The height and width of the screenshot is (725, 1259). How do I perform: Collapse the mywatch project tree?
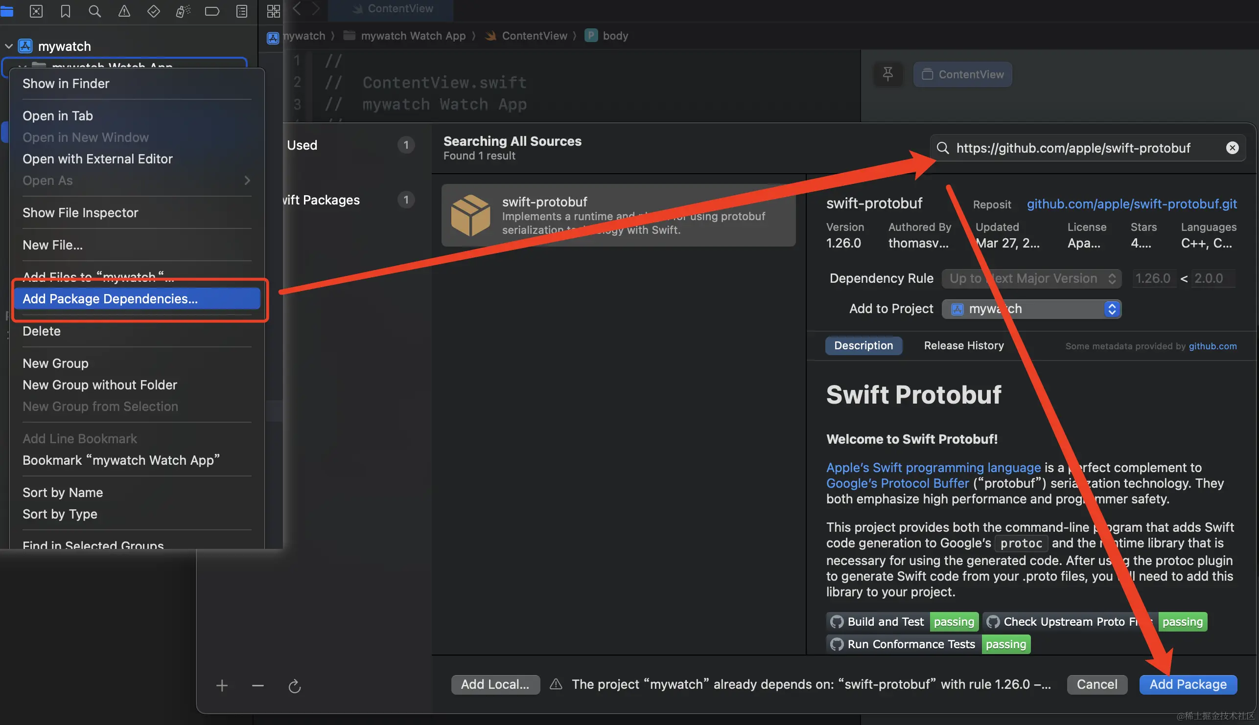tap(8, 46)
